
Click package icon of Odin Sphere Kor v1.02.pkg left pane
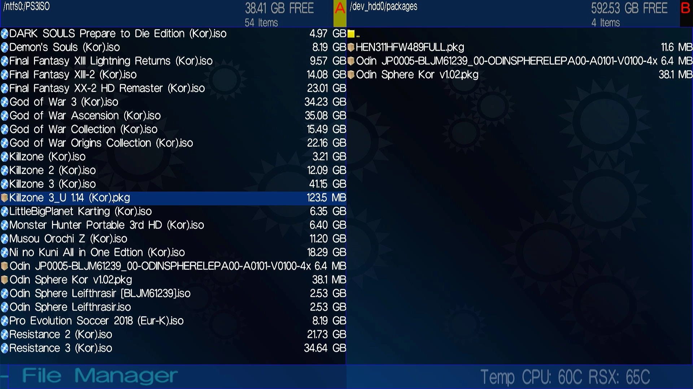[x=5, y=280]
